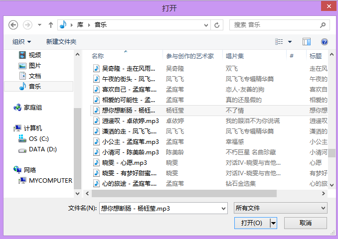Select file name 小清河 - 陈美龄.mp3
This screenshot has width=338, height=239.
tap(131, 152)
